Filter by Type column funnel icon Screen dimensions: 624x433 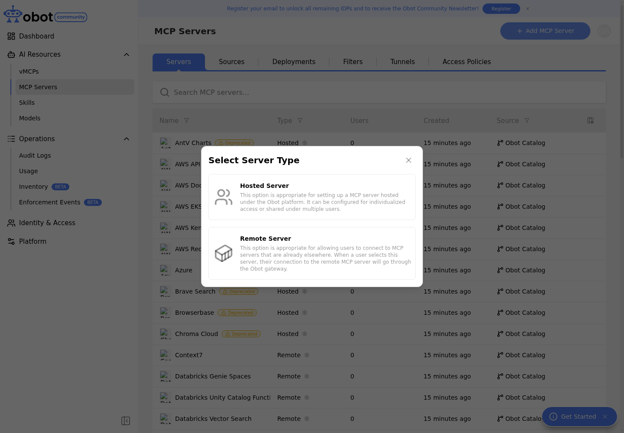point(300,121)
